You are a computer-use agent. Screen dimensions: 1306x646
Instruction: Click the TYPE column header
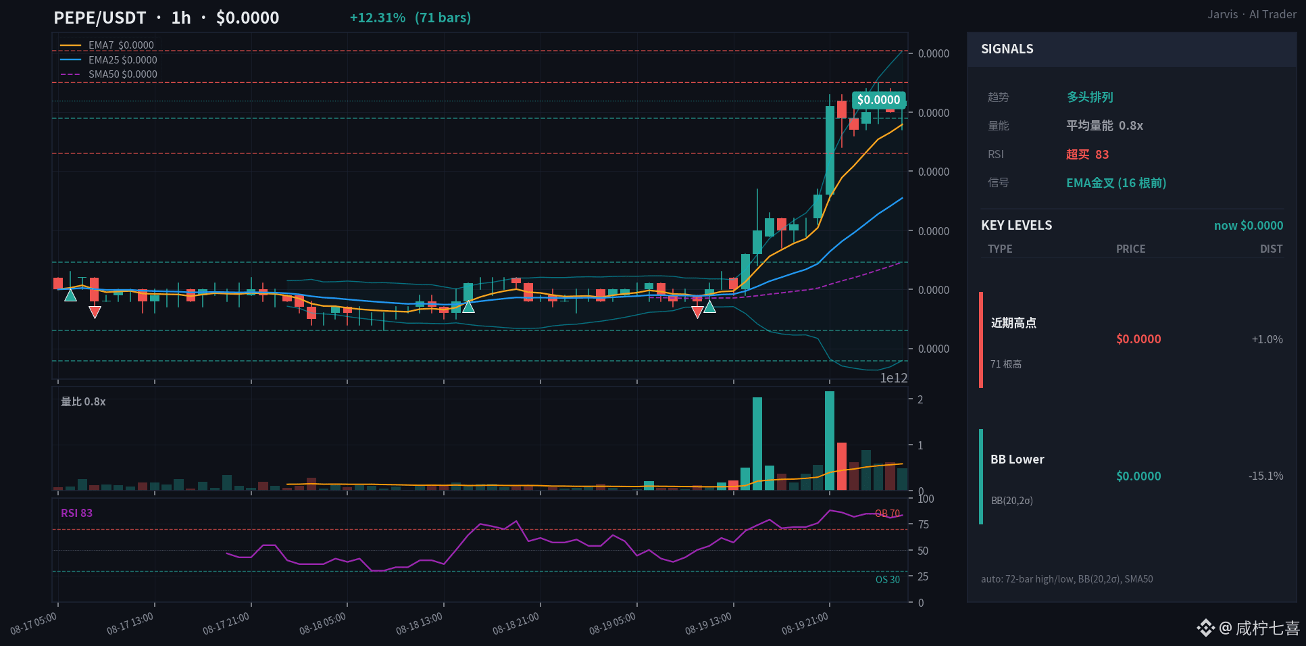point(1000,249)
